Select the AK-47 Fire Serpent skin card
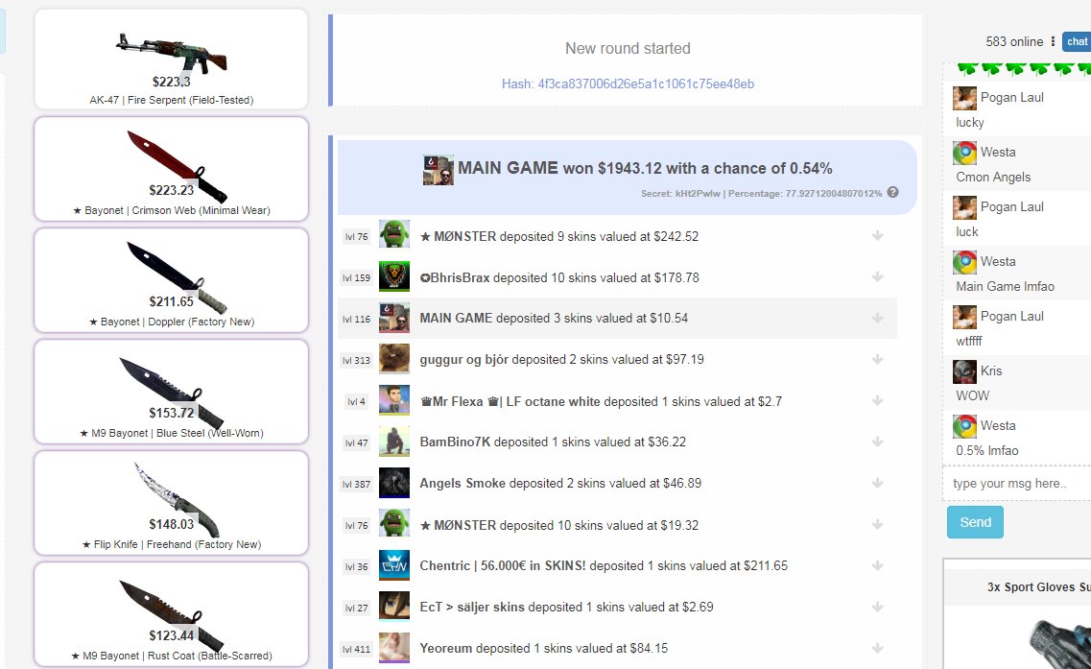Screen dimensions: 1091x669 click(x=171, y=60)
